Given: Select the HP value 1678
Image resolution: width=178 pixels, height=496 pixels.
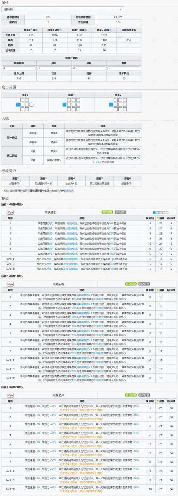Looking at the screenshot, I should click(104, 35).
